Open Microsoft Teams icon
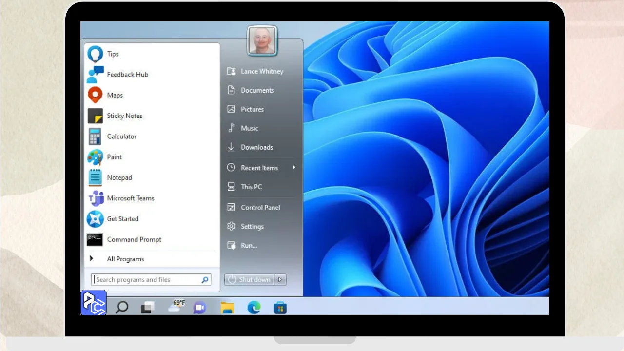 tap(95, 198)
